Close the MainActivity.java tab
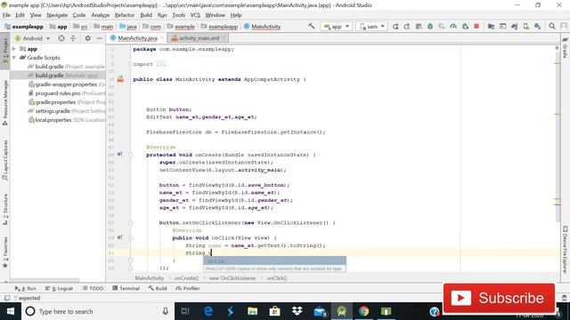Viewport: 570px width, 320px height. click(162, 38)
